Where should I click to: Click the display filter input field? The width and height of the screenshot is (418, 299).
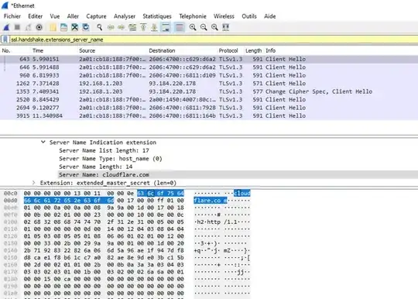pos(214,40)
